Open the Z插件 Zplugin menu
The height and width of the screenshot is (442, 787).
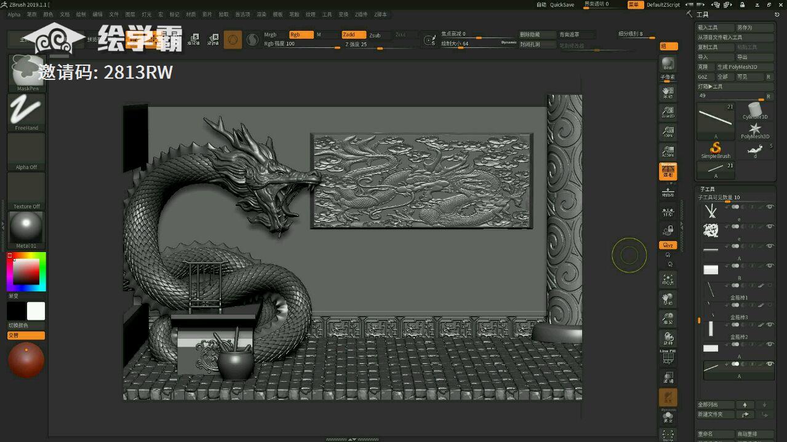coord(361,14)
